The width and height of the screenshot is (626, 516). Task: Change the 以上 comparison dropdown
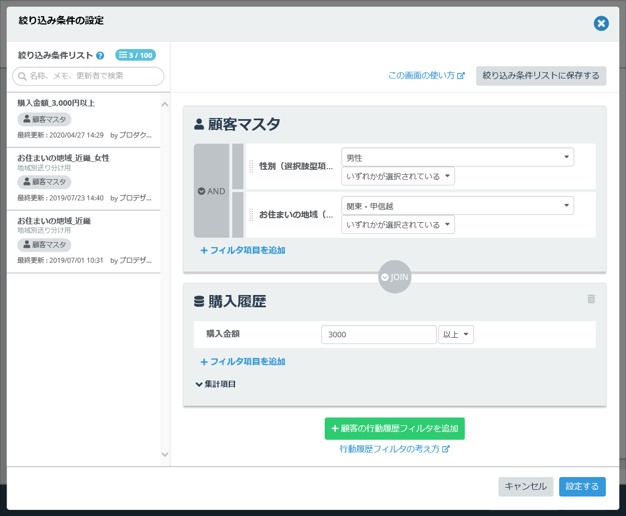coord(456,335)
